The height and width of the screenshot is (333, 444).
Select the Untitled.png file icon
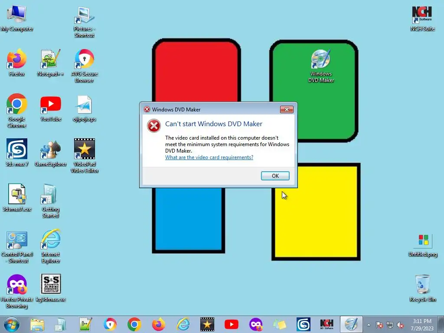click(423, 245)
